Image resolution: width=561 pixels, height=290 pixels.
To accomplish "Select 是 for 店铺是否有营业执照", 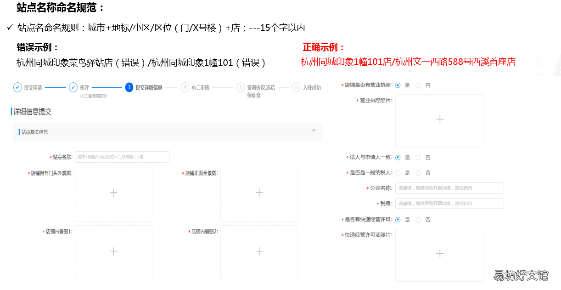I will [x=398, y=85].
